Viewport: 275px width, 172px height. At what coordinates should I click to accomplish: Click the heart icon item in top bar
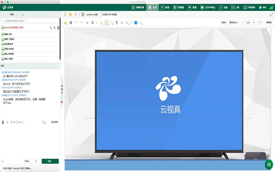pos(192,7)
